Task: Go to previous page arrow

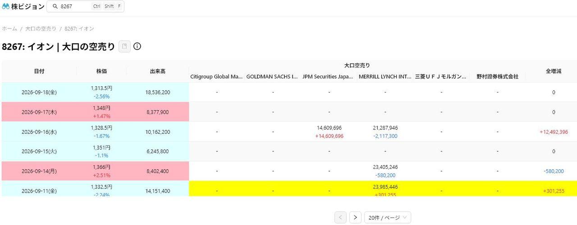Action: tap(340, 217)
